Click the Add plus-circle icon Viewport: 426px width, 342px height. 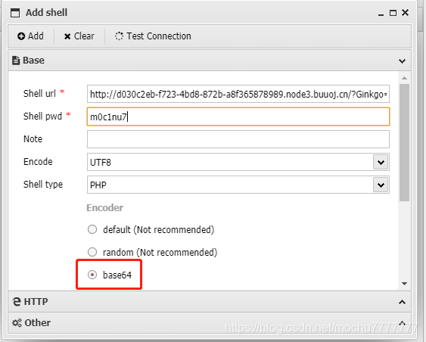click(21, 36)
